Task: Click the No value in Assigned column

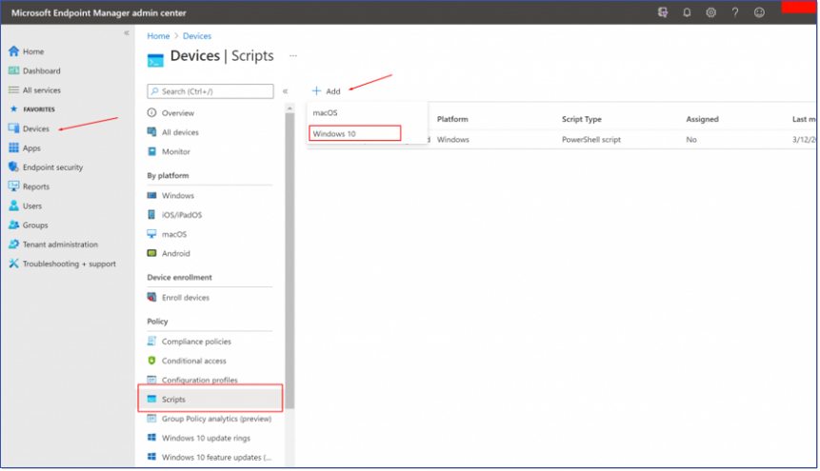Action: pyautogui.click(x=690, y=140)
